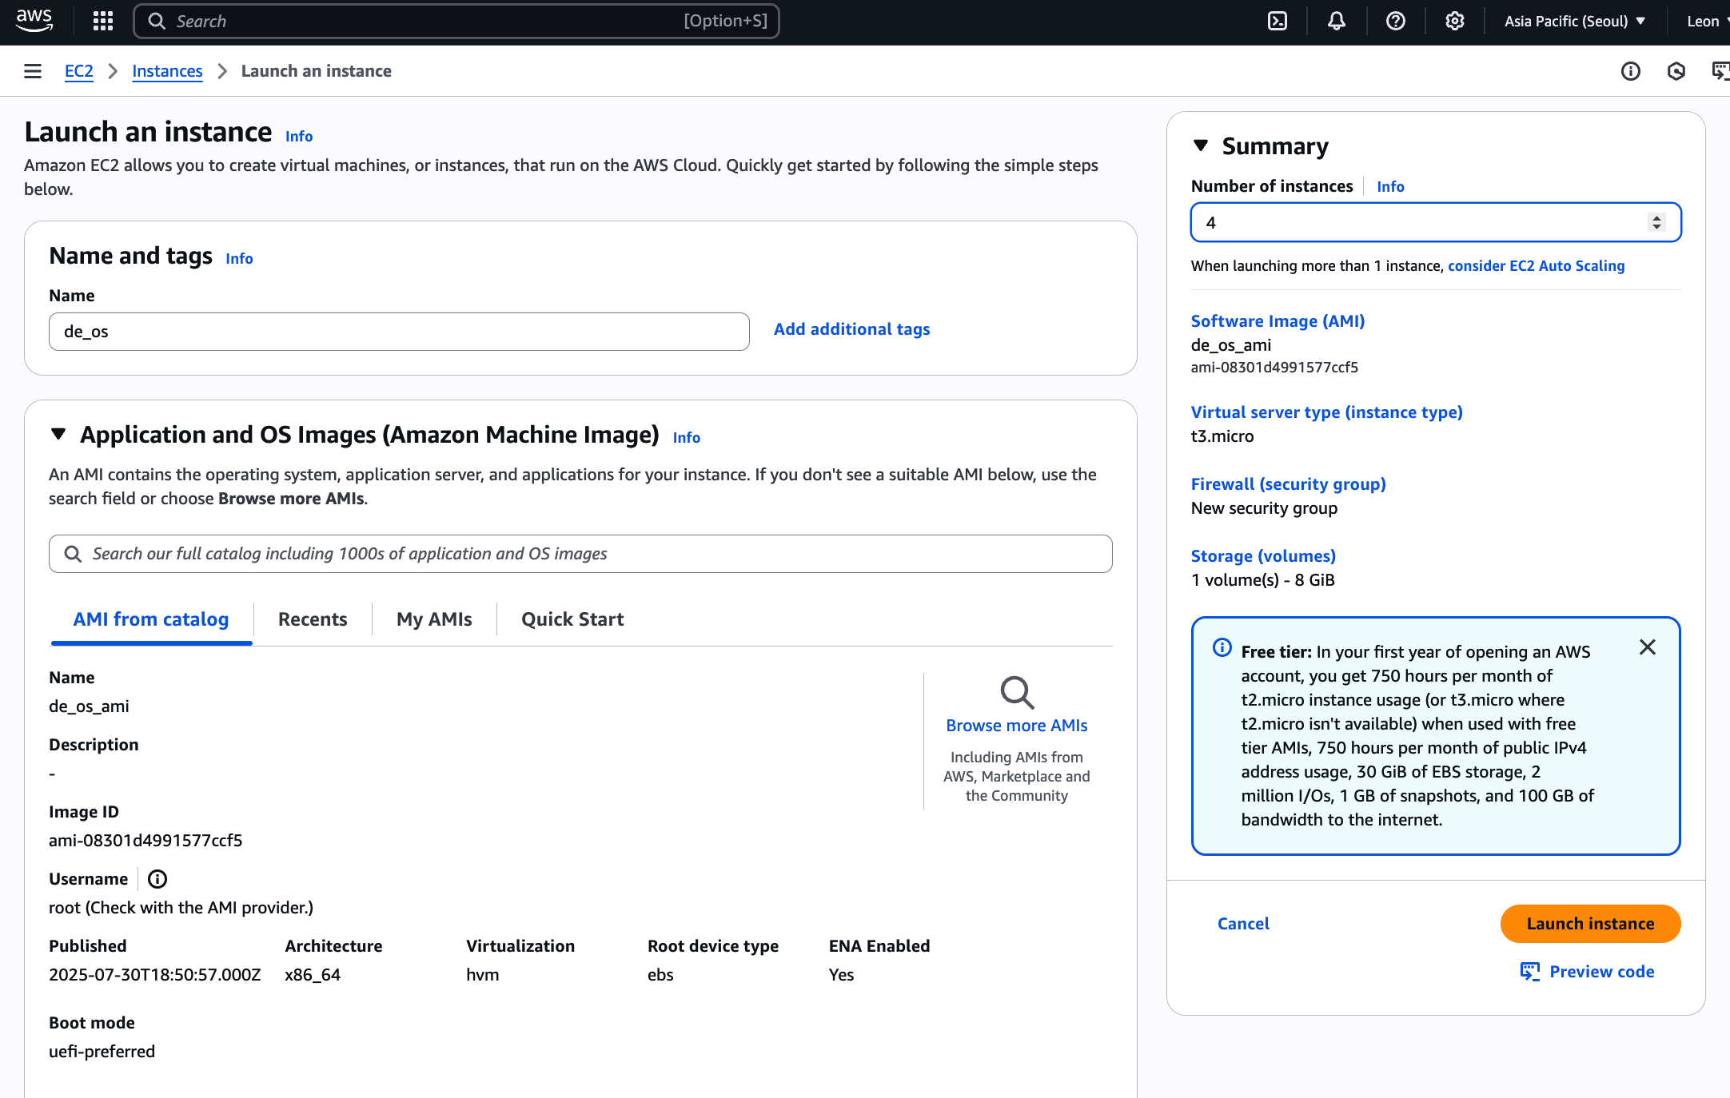
Task: Open the CloudShell terminal icon
Action: coord(1278,22)
